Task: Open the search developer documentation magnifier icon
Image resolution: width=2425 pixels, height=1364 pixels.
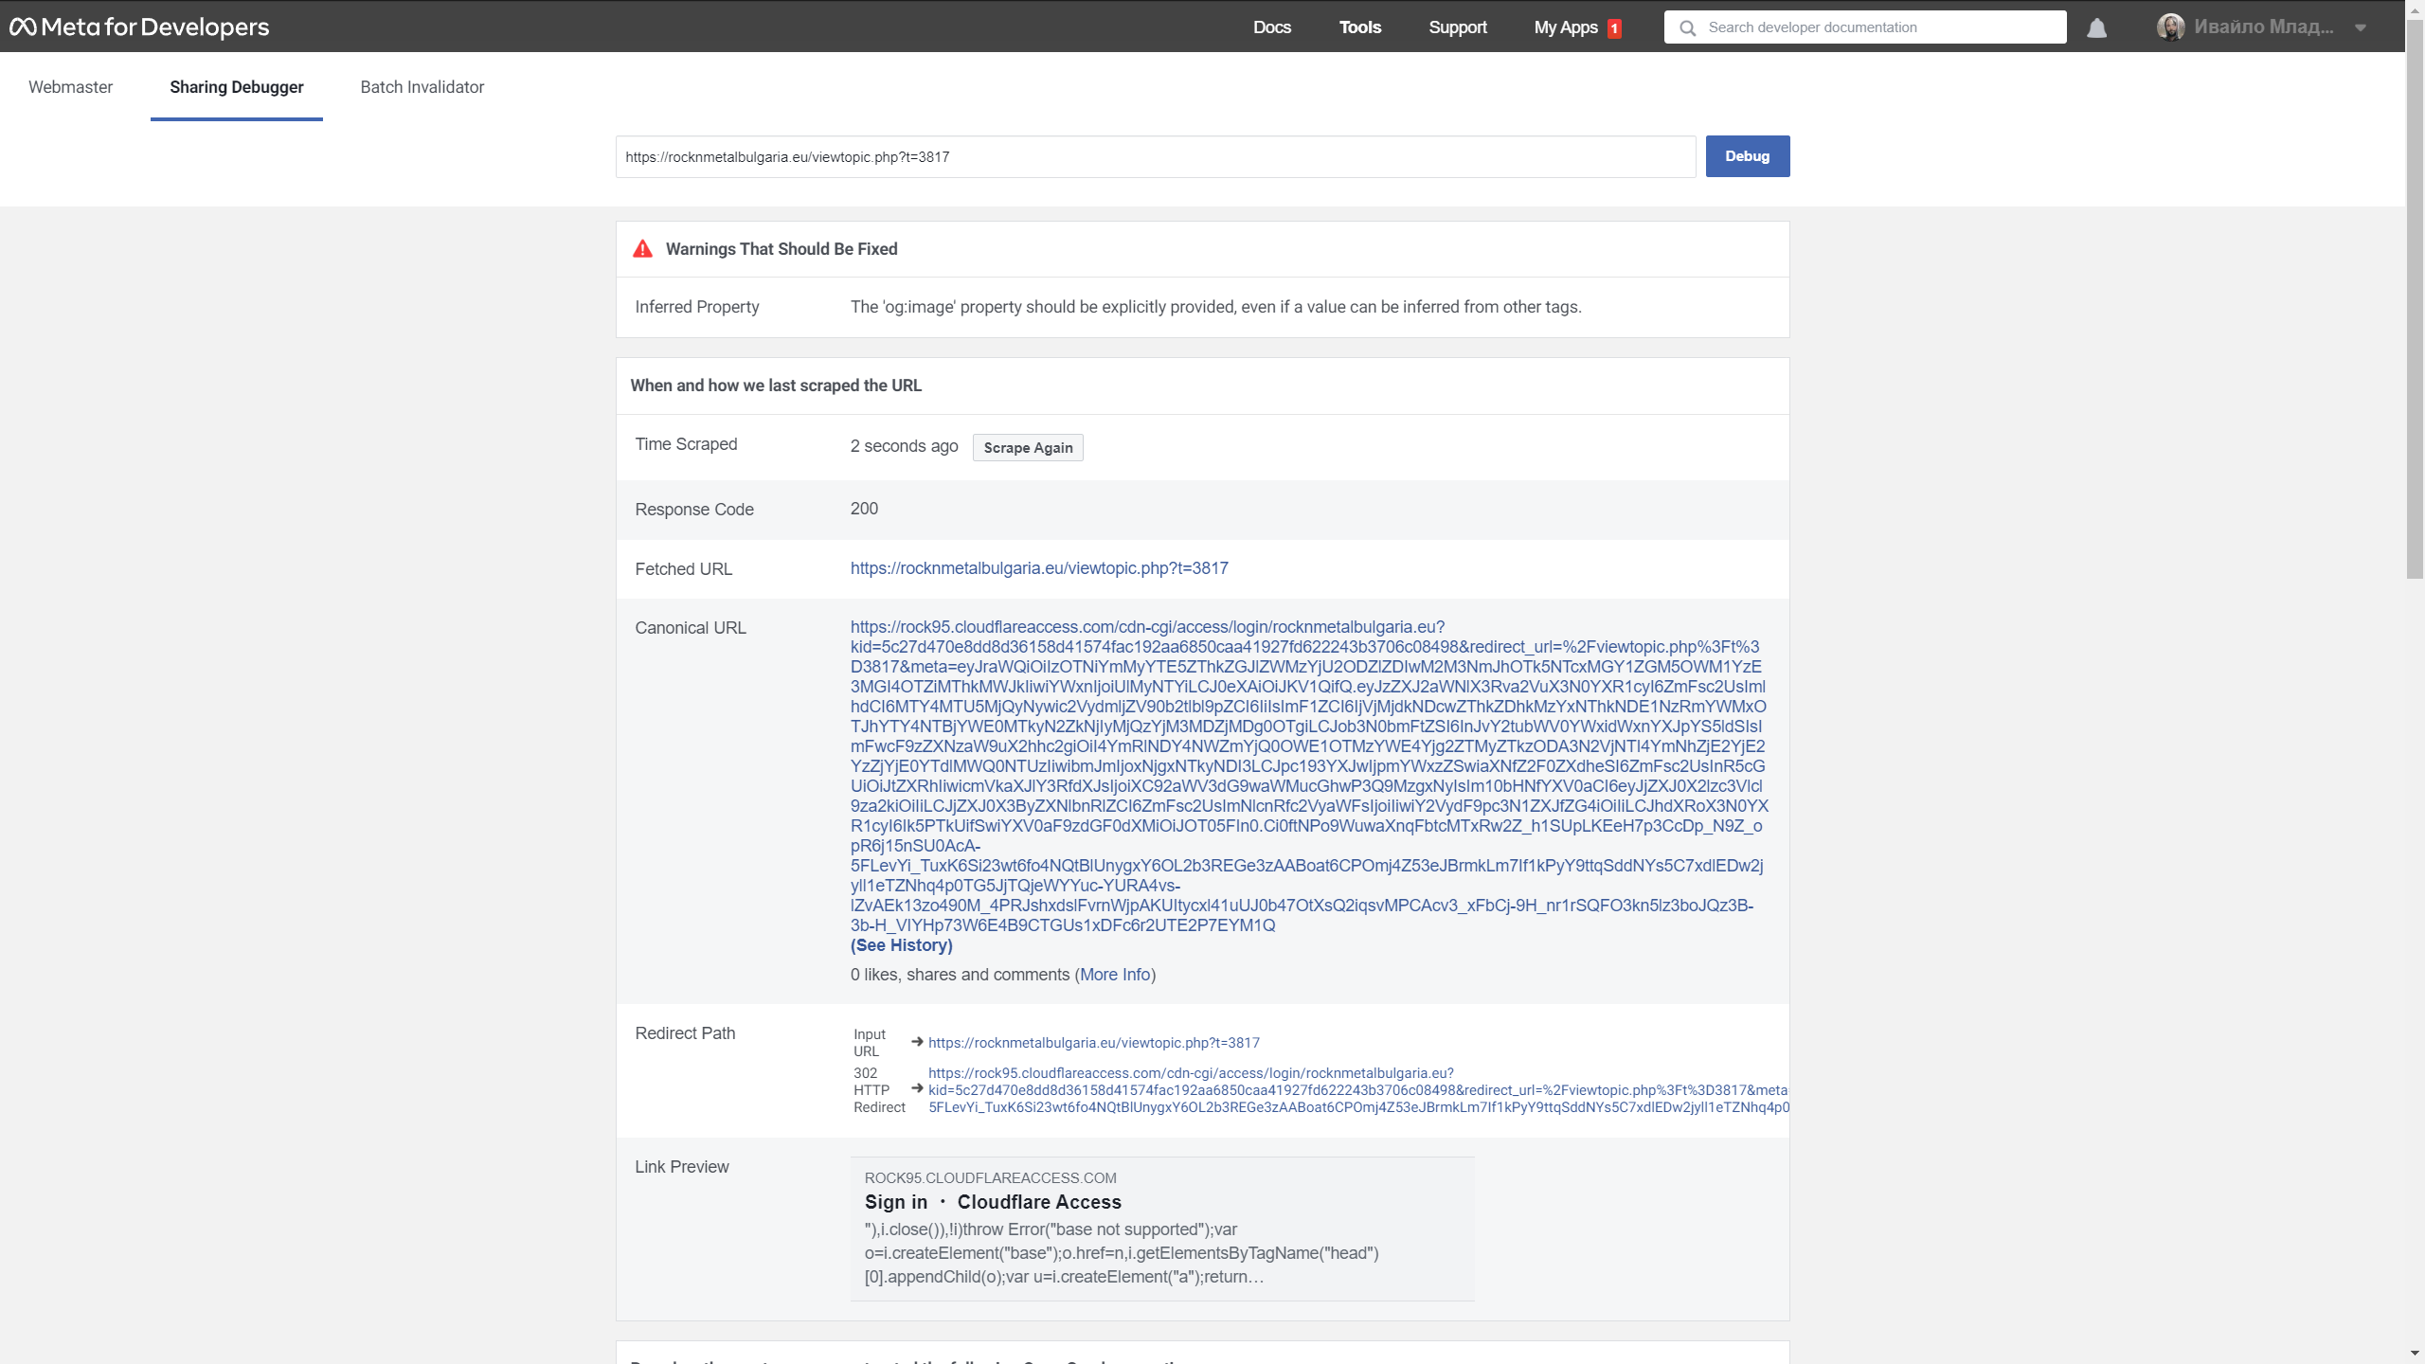Action: [1689, 27]
